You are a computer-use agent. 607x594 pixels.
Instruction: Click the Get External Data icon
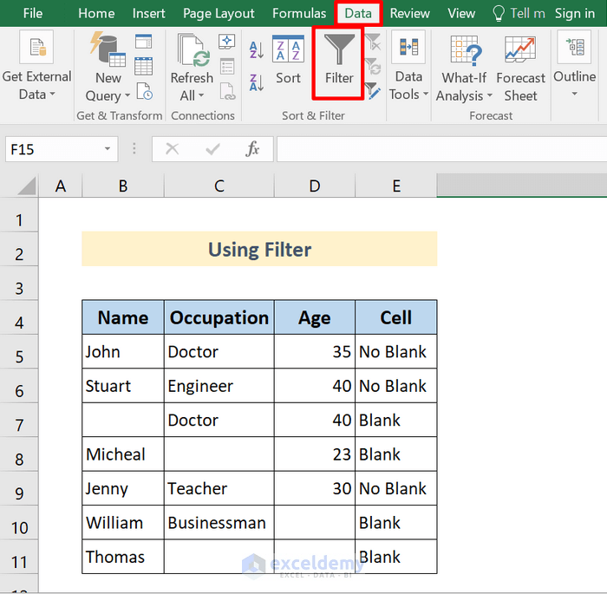coord(36,48)
